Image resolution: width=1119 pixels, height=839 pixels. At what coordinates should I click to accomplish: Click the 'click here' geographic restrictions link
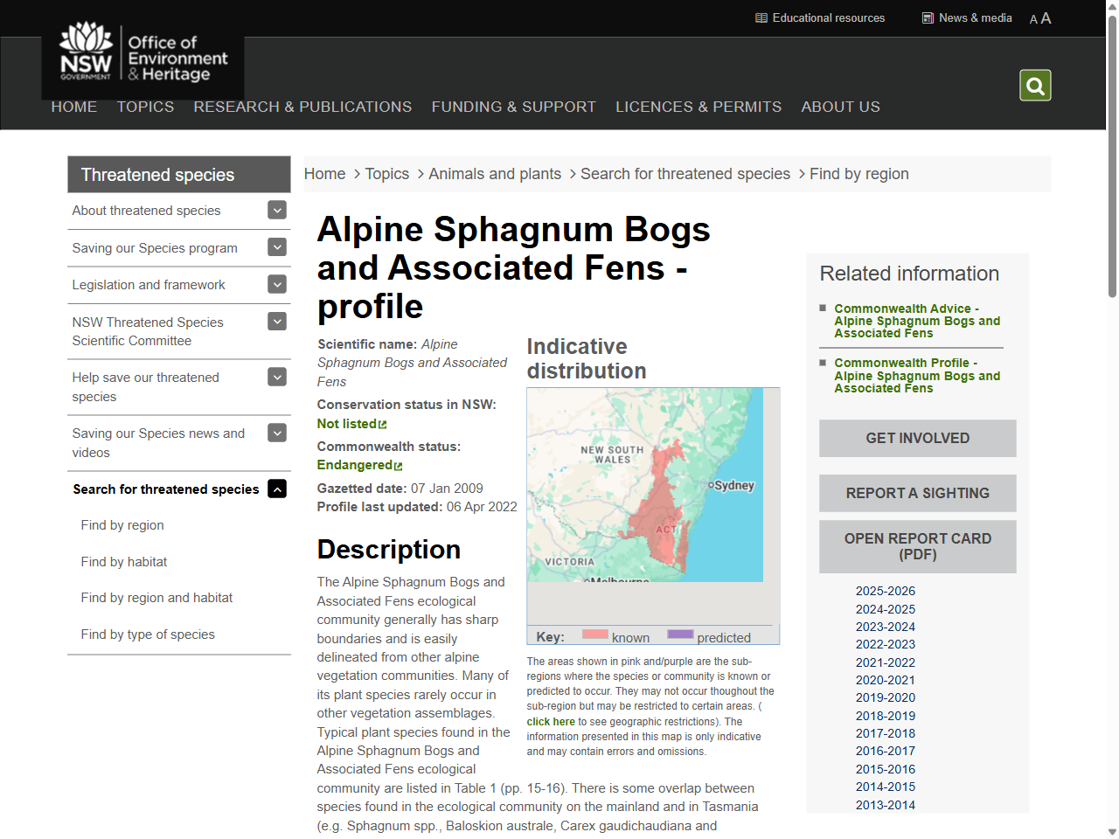[551, 722]
